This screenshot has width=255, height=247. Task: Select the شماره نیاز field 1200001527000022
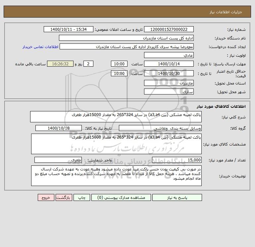tap(169, 29)
